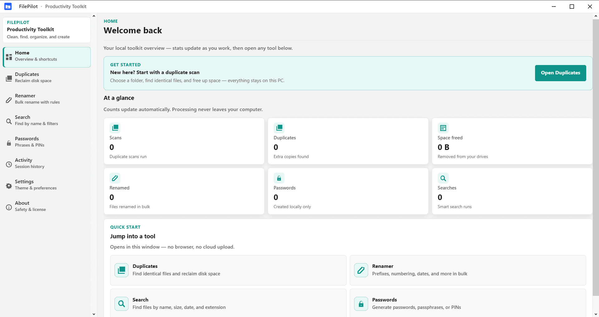The width and height of the screenshot is (599, 317).
Task: Click the Settings gear icon in sidebar
Action: 9,186
